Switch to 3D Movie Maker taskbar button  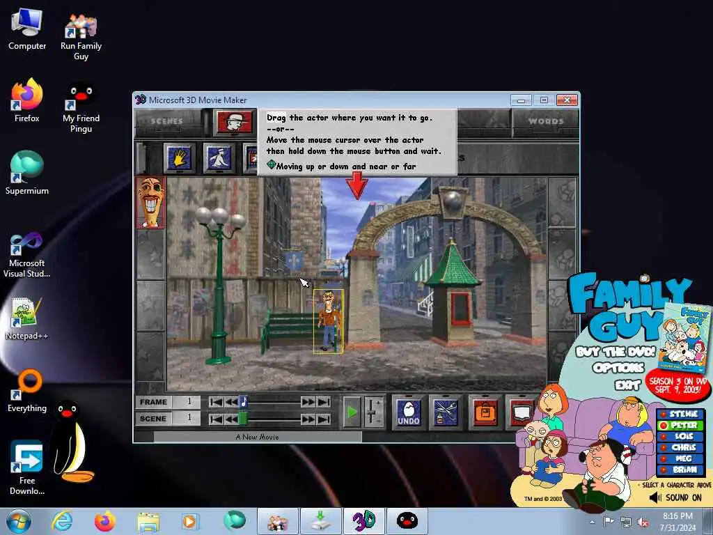[363, 521]
